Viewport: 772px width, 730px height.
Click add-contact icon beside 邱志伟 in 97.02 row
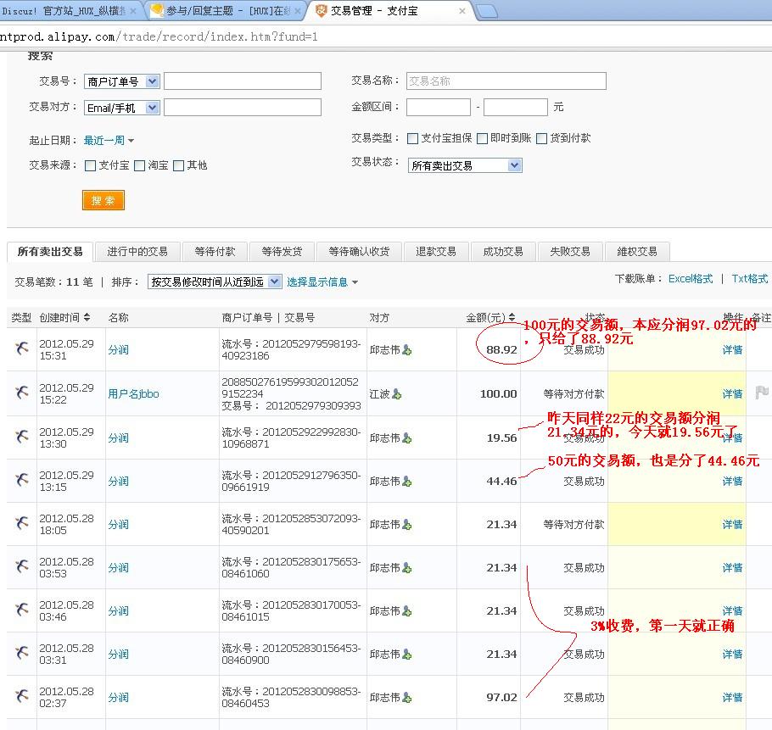click(x=407, y=698)
